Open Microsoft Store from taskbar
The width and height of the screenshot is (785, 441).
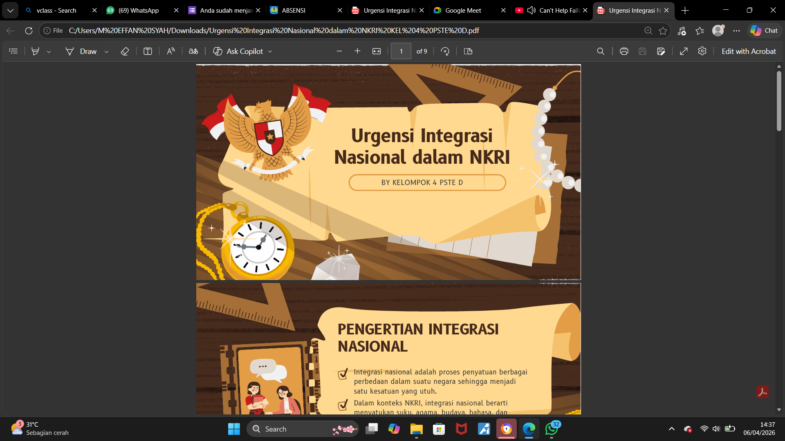[x=439, y=429]
